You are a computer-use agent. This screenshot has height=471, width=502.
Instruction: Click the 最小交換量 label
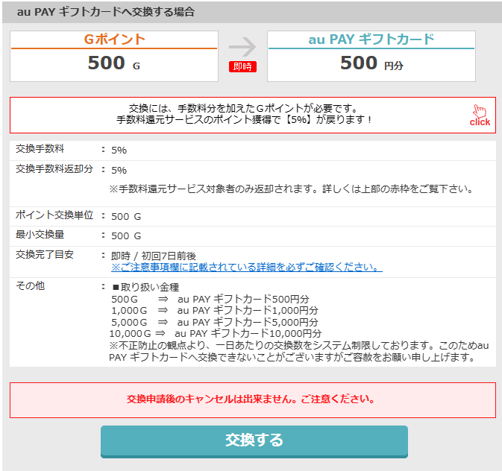[40, 235]
